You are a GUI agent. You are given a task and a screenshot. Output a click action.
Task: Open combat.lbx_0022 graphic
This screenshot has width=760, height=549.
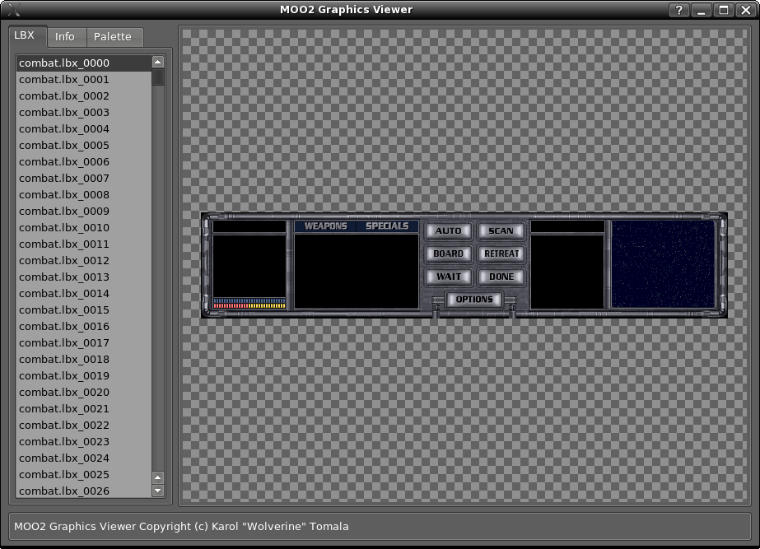(x=84, y=426)
